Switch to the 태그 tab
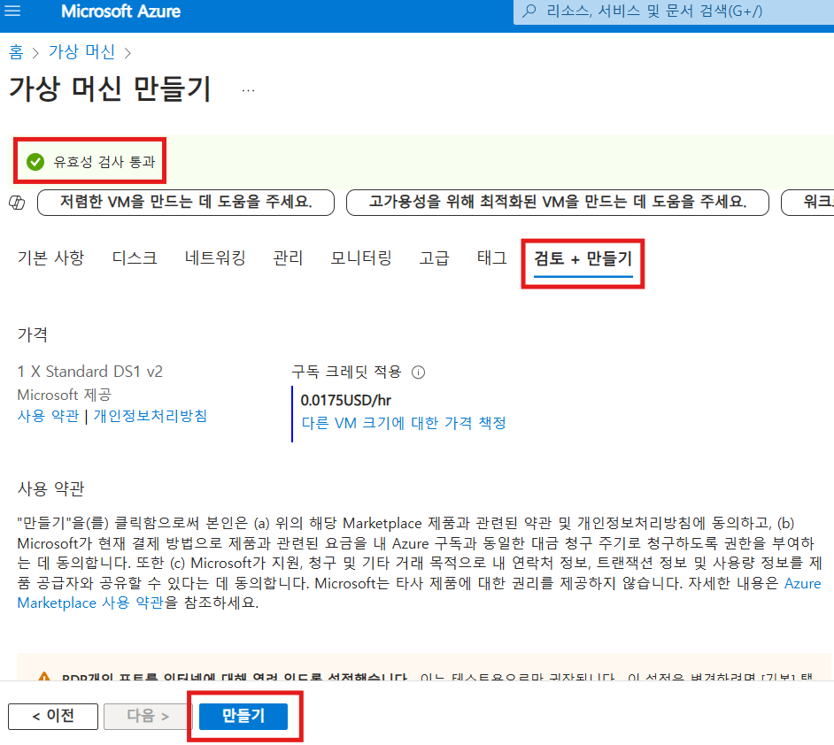Screen dimensions: 834x745 (492, 258)
